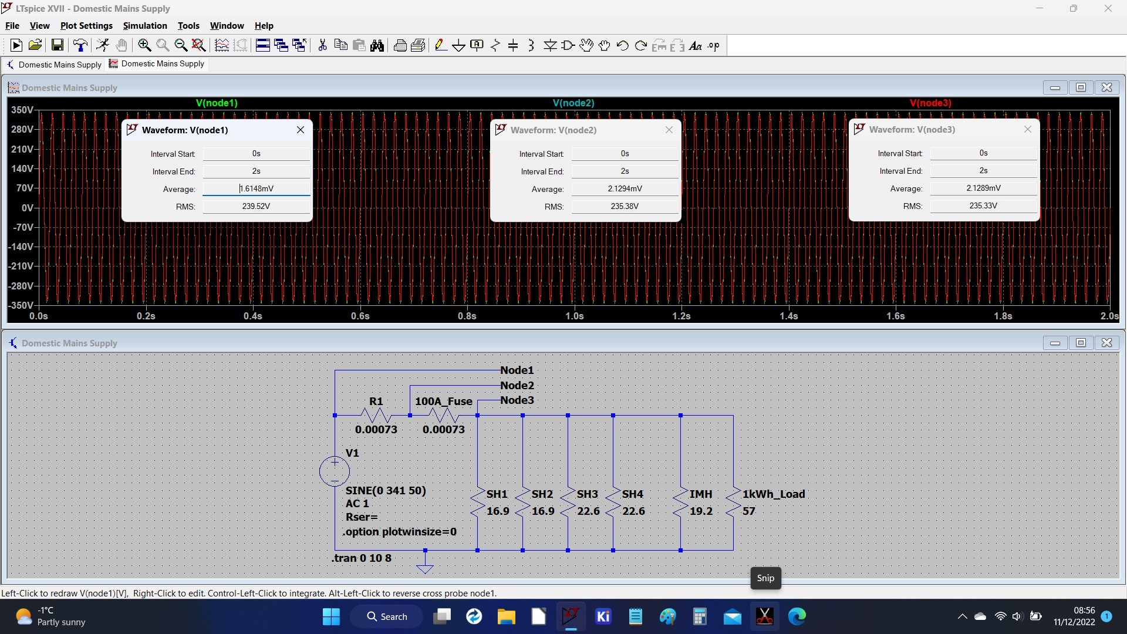1127x634 pixels.
Task: Switch to the waveform Domestic Mains Supply tab
Action: 157,63
